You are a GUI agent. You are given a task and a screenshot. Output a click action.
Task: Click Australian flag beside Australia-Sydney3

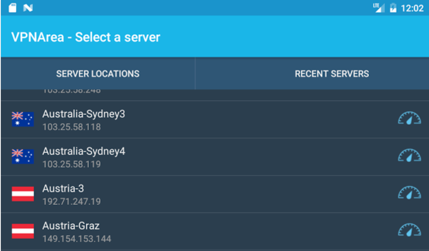[x=23, y=120]
